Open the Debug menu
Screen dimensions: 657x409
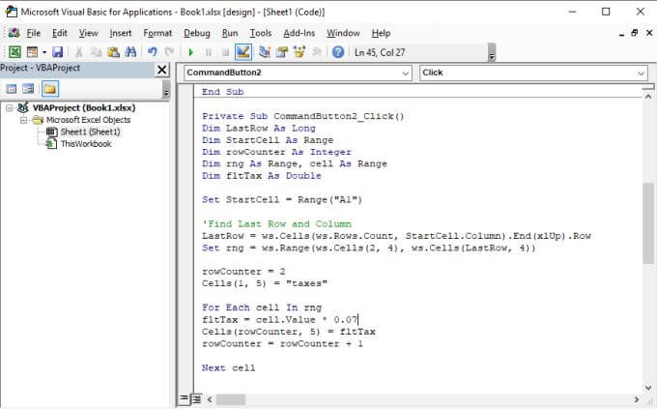196,32
